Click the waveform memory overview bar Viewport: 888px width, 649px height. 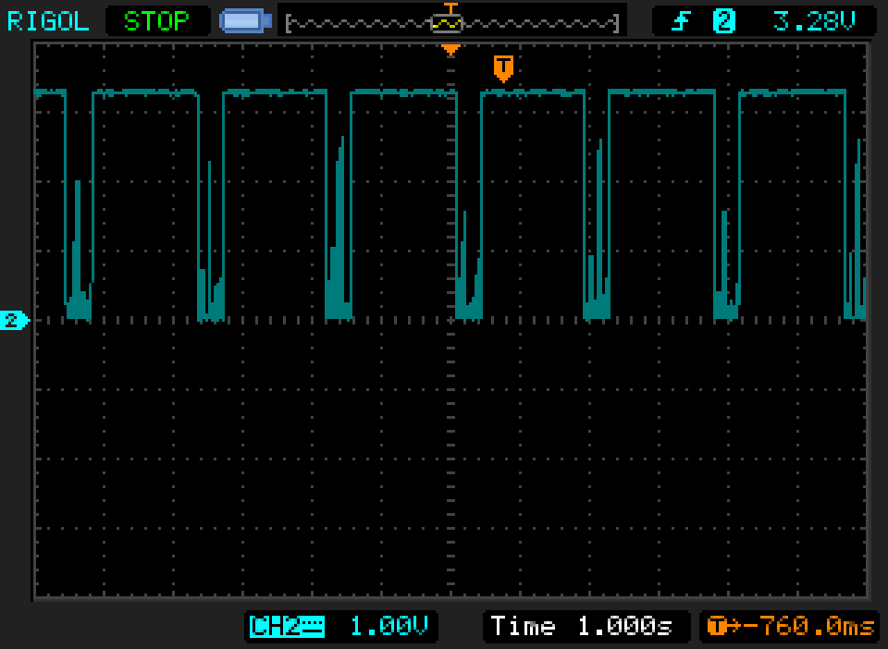[x=452, y=24]
